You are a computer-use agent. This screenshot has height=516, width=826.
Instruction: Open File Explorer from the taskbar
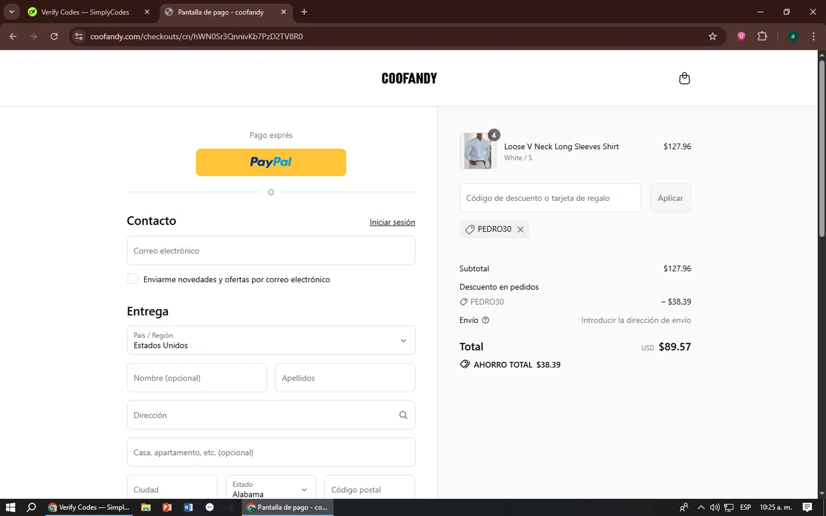(x=146, y=507)
